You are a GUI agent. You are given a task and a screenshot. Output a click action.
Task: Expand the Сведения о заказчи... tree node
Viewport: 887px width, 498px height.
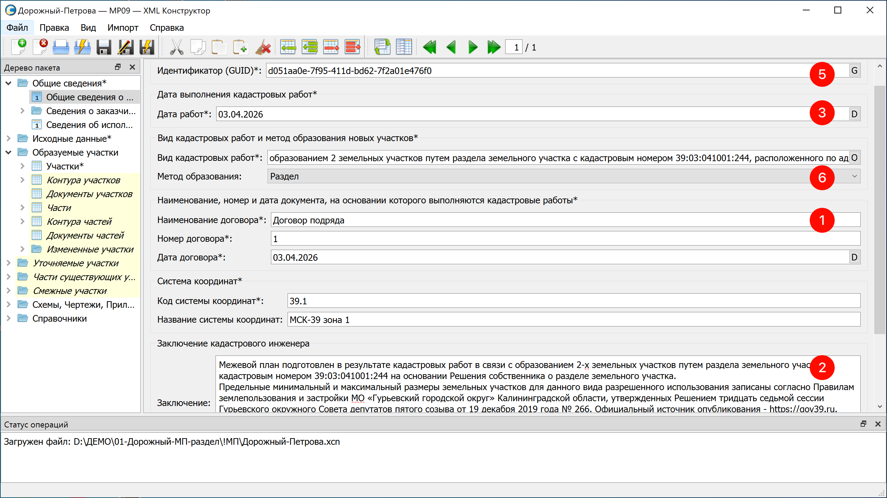23,111
